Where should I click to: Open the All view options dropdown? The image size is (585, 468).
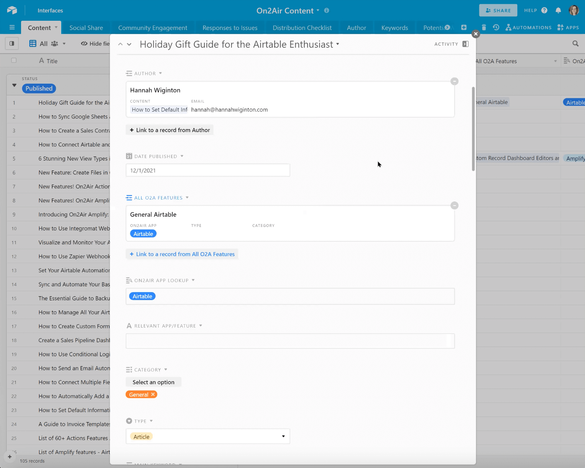tap(64, 44)
